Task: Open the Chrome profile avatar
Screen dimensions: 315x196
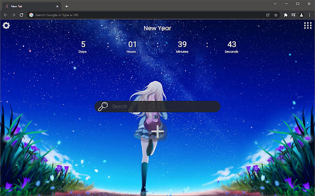Action: click(301, 15)
